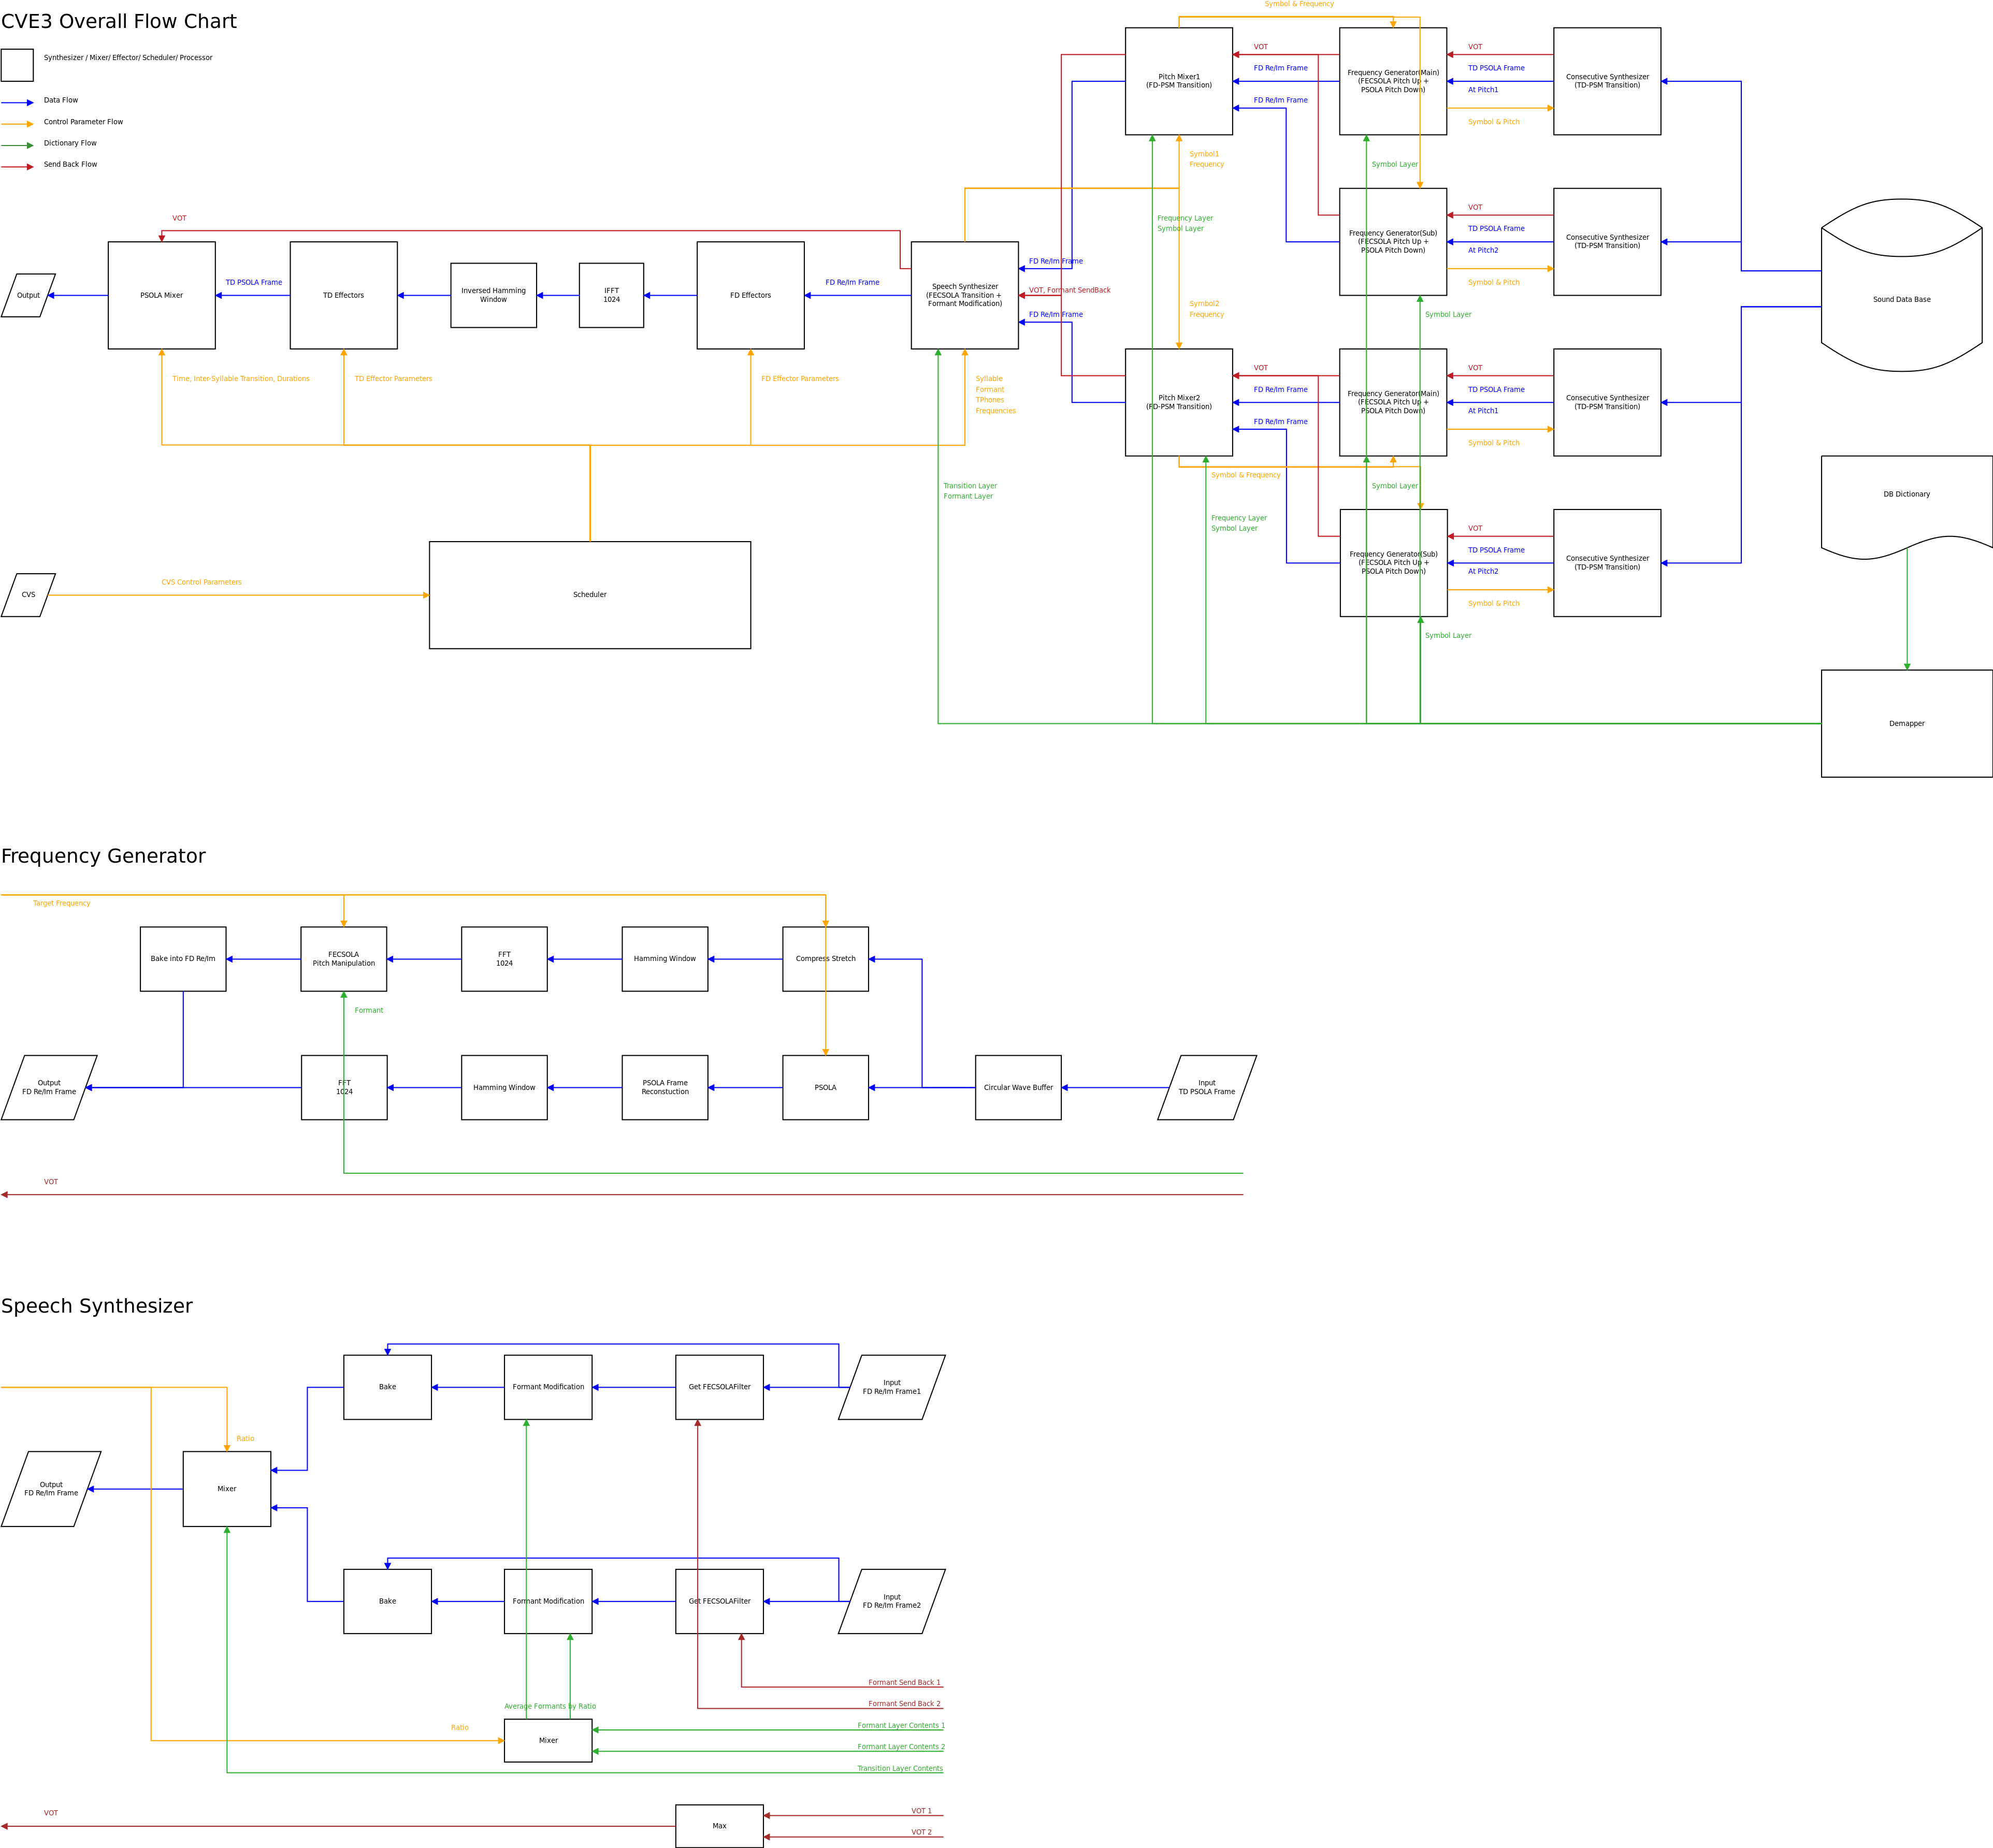
Task: Click the IFFT 1024 box
Action: pyautogui.click(x=611, y=295)
